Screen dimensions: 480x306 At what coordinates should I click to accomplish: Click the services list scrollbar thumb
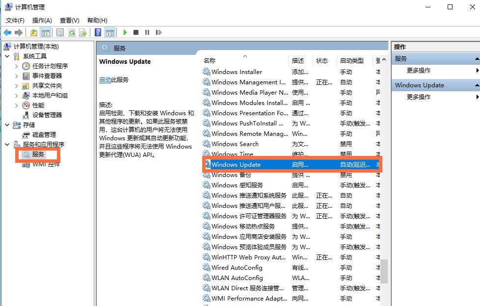(x=384, y=271)
